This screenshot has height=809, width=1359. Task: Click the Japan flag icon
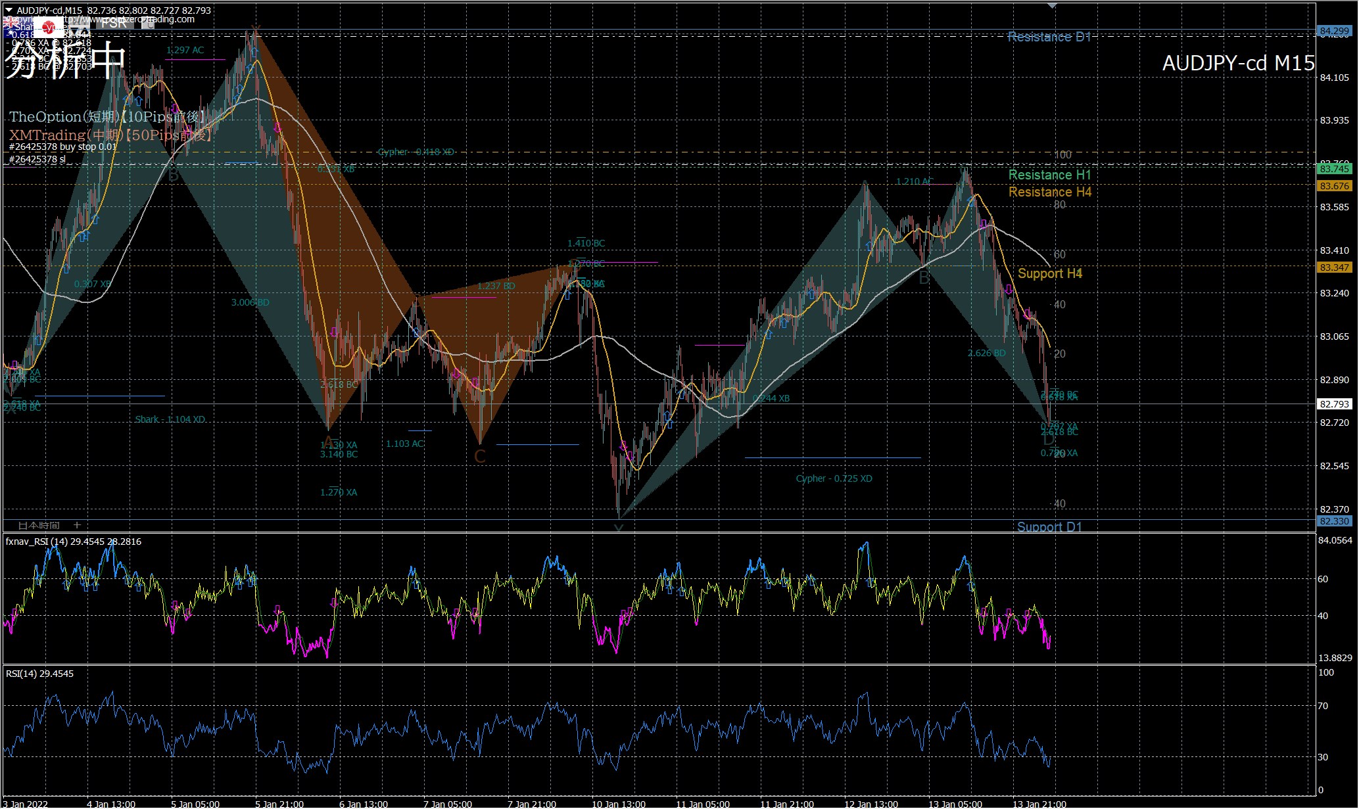(49, 28)
